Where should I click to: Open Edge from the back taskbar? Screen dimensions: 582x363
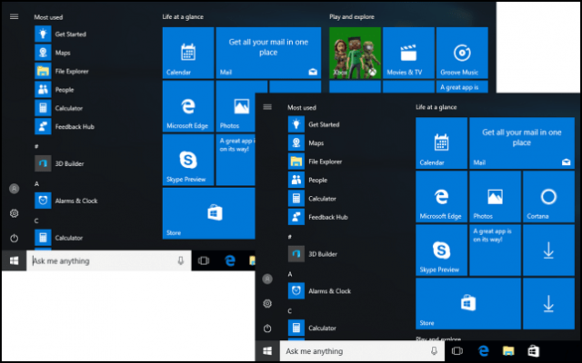click(230, 260)
